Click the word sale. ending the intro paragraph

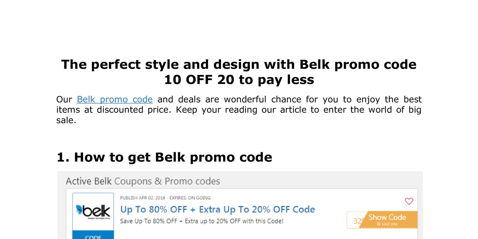(x=66, y=120)
